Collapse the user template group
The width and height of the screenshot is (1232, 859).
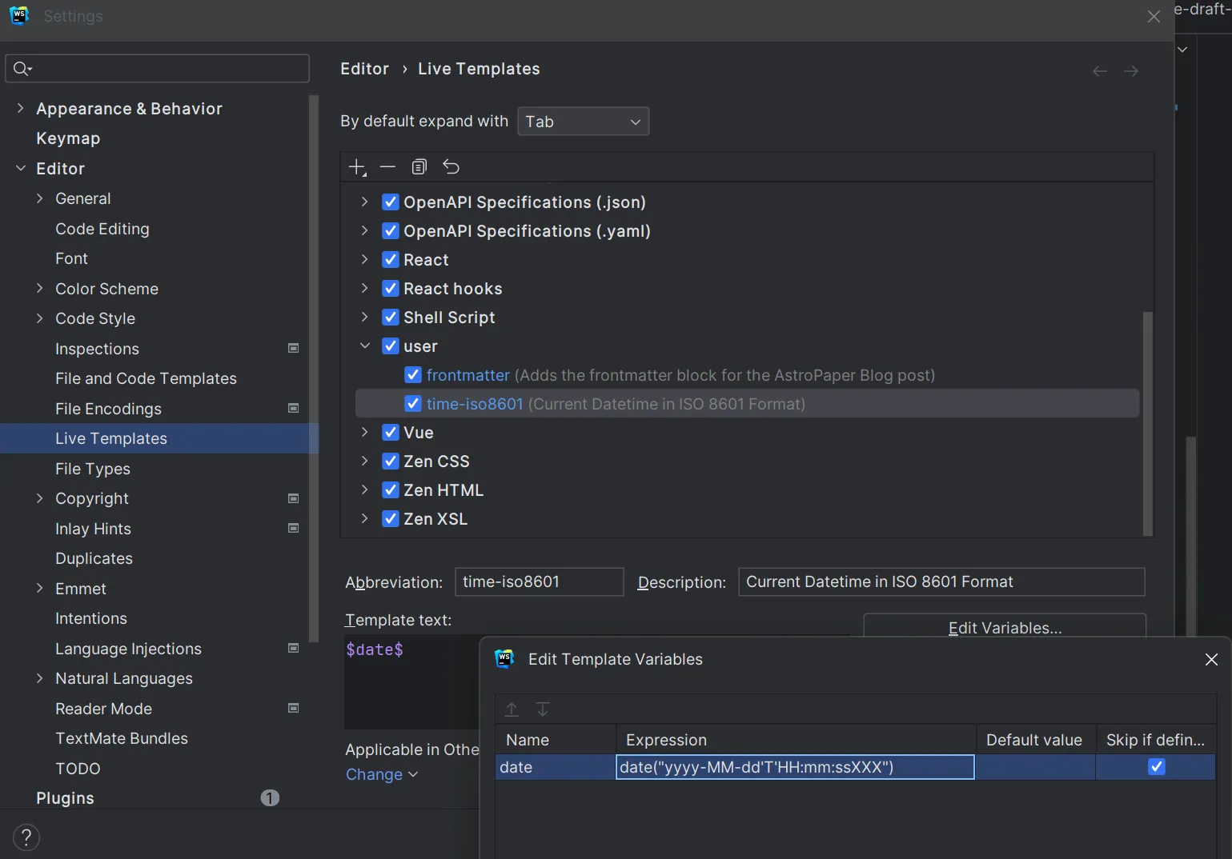[x=365, y=346]
